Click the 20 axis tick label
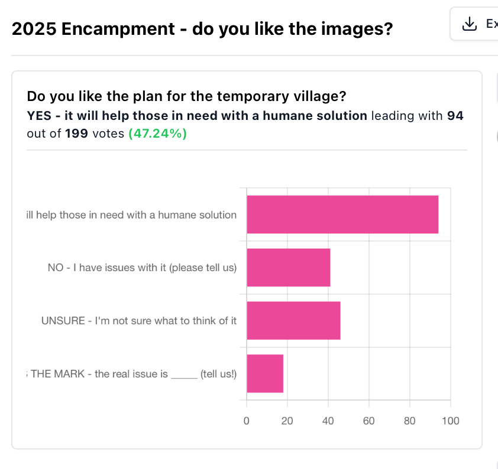Viewport: 498px width, 469px height. click(x=287, y=421)
